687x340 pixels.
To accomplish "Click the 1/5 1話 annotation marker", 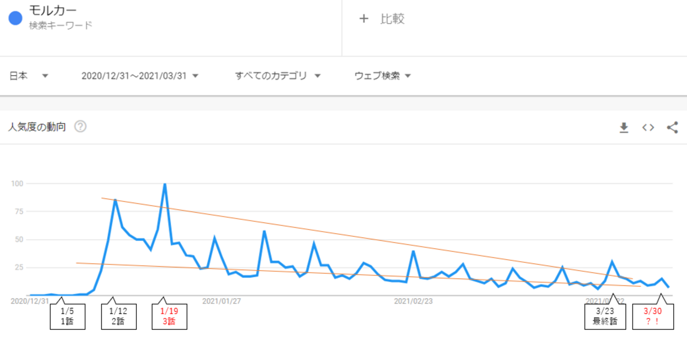I will tap(67, 316).
